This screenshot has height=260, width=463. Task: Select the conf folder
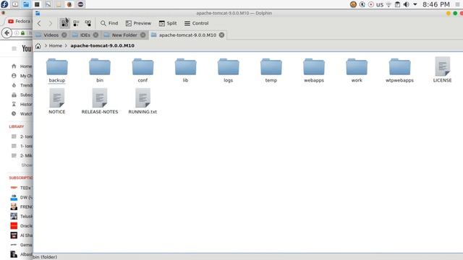pos(143,71)
